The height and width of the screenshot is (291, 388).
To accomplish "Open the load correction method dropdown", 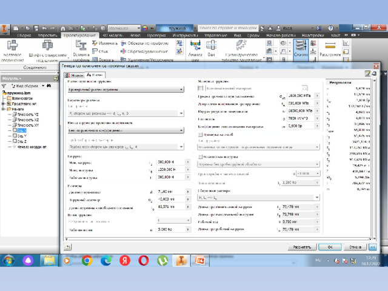I will pos(125,130).
